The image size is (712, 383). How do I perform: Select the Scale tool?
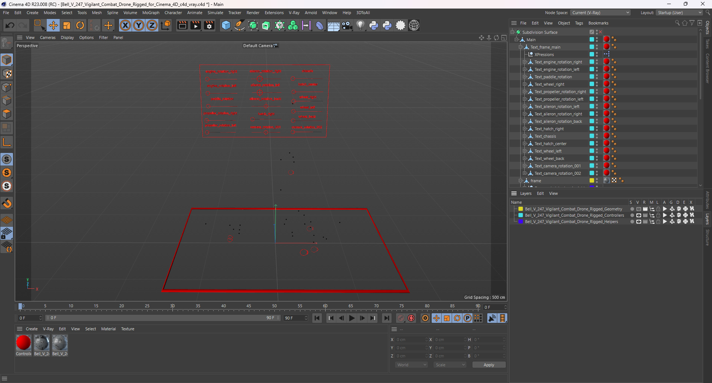click(67, 25)
